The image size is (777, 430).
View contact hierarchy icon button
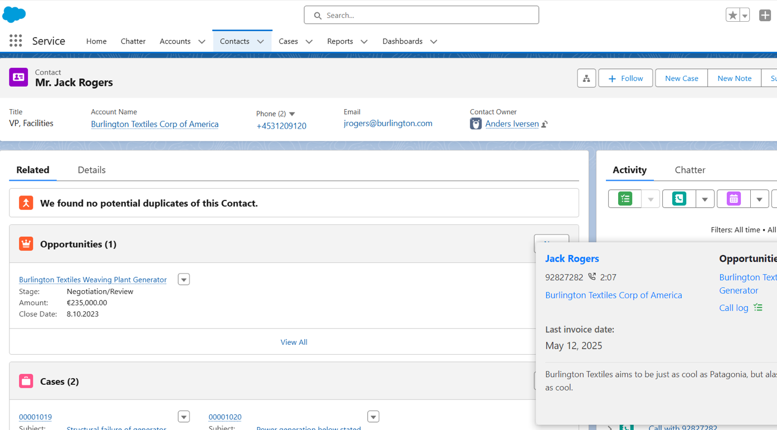(586, 78)
